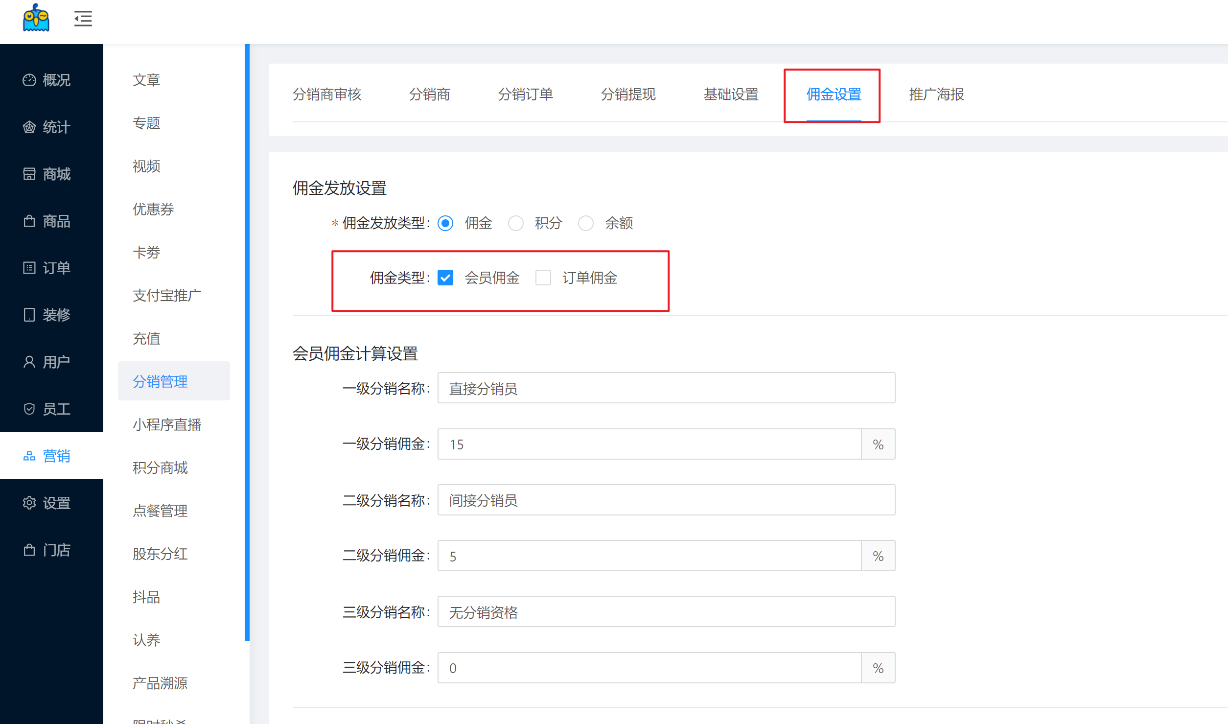The image size is (1228, 724).
Task: Click the submenu vertical scrollbar
Action: tap(247, 343)
